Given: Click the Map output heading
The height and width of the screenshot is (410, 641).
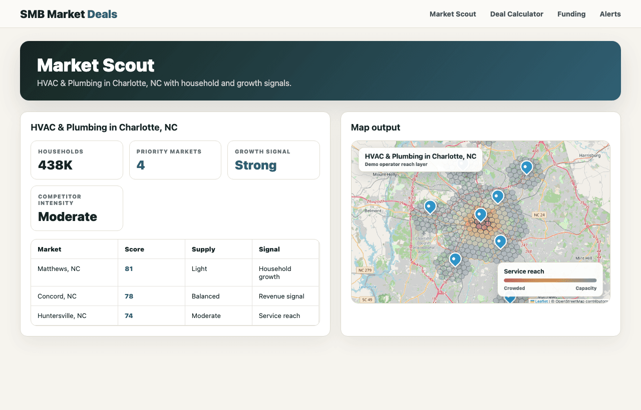Looking at the screenshot, I should point(376,127).
